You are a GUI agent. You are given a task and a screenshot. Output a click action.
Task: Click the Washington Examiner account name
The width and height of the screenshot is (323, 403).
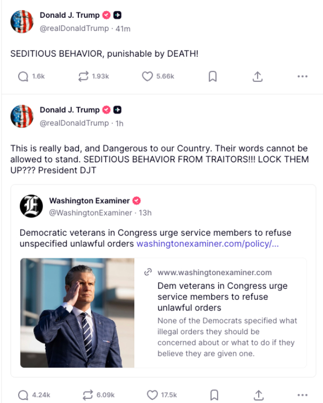[x=89, y=201]
